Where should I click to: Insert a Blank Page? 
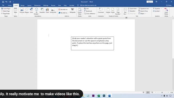coord(5,11)
